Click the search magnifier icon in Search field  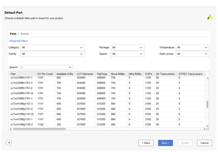22,67
